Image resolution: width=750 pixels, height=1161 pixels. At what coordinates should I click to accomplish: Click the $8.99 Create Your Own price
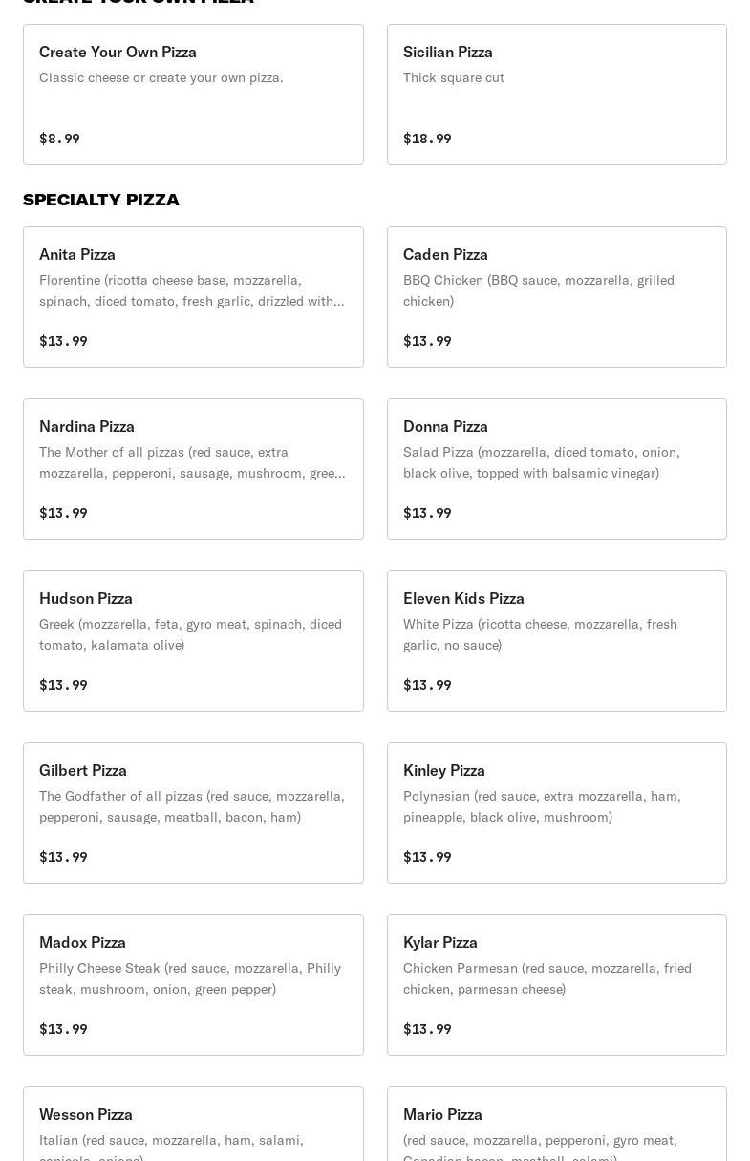pos(59,139)
